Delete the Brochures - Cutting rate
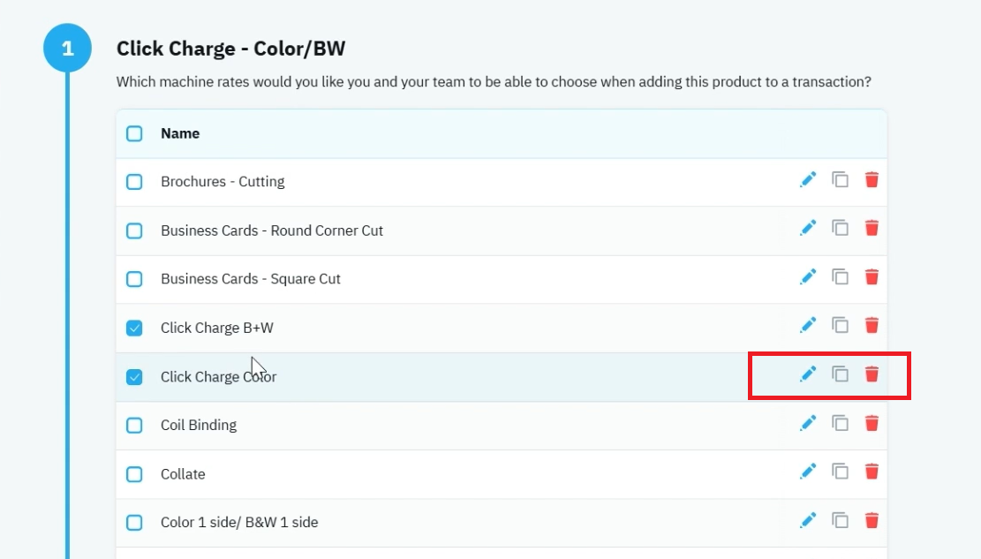 click(x=872, y=179)
